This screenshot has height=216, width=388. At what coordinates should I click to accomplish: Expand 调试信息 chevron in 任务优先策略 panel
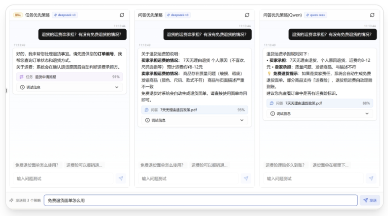click(117, 87)
